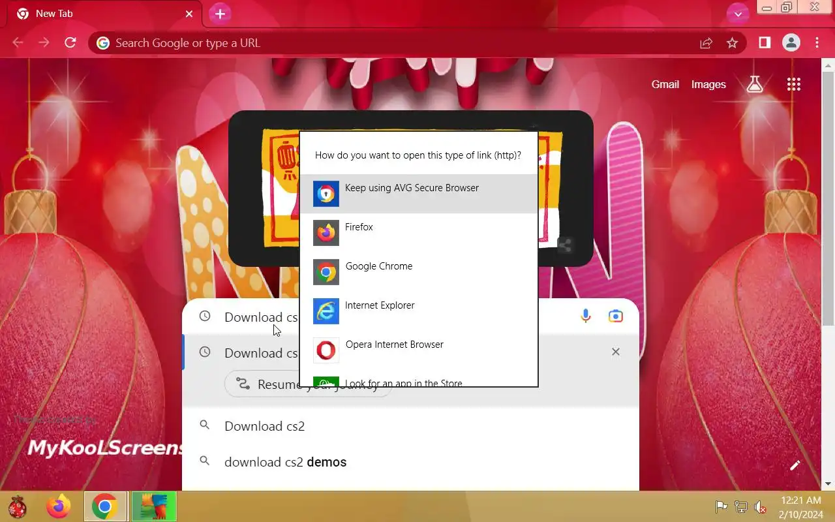Click the Opera icon in dialog list
The width and height of the screenshot is (835, 522).
[x=326, y=350]
